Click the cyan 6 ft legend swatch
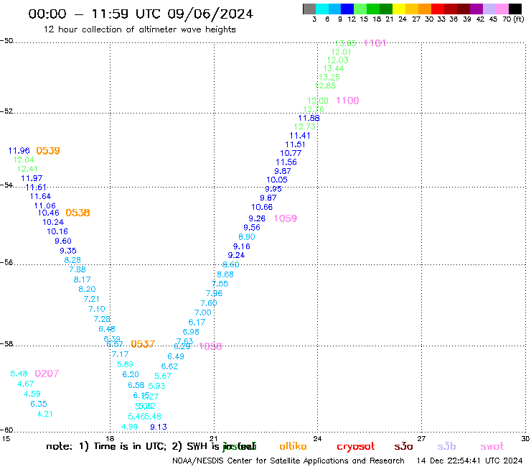531x467 pixels. 322,9
